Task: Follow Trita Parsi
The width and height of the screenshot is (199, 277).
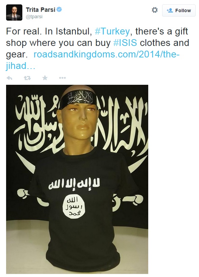Action: (179, 10)
